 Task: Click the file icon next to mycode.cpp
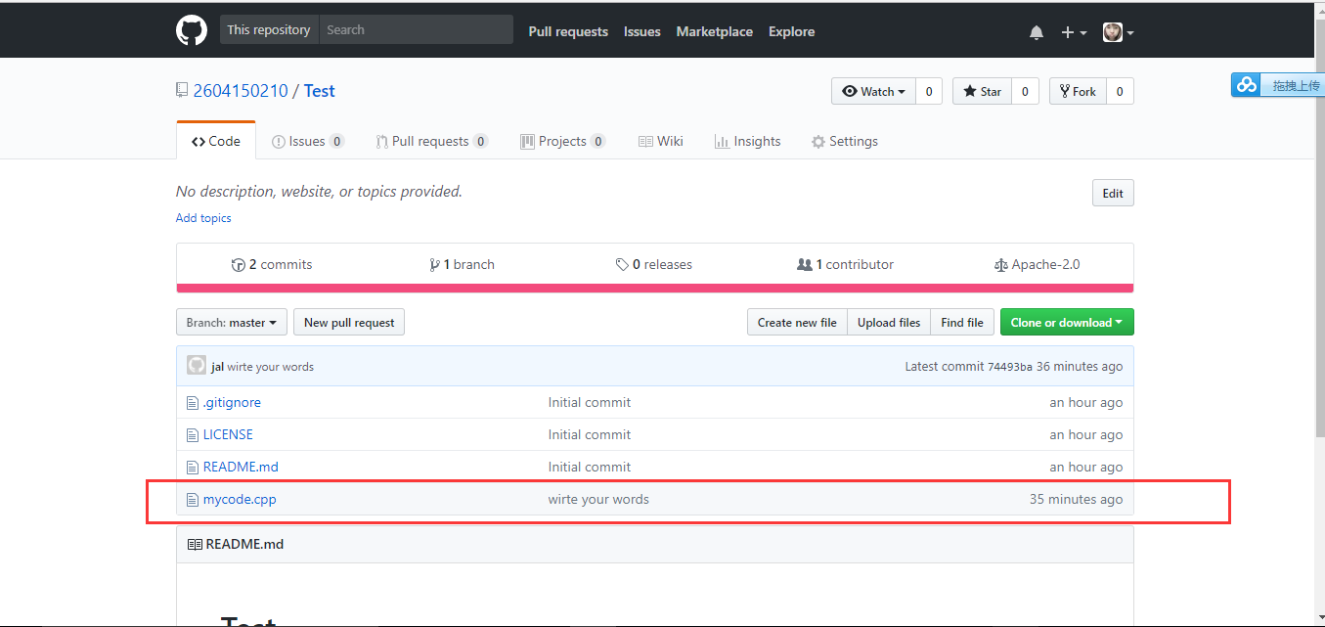coord(193,500)
